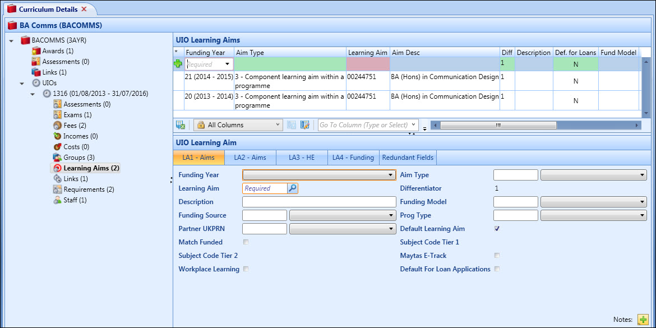Collapse the UIOs tree node
This screenshot has width=656, height=328.
click(x=22, y=82)
